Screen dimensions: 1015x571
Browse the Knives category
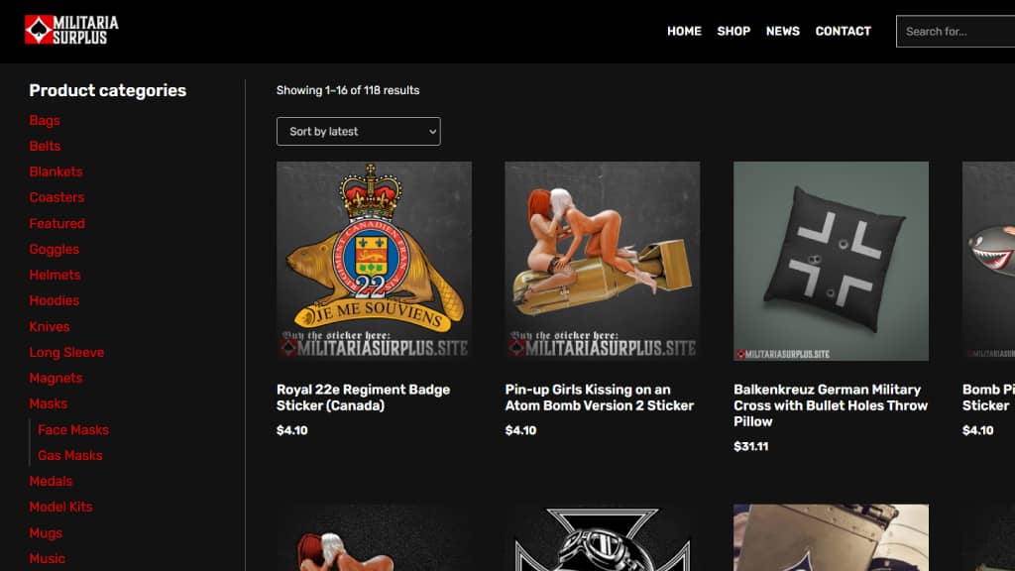[x=50, y=326]
